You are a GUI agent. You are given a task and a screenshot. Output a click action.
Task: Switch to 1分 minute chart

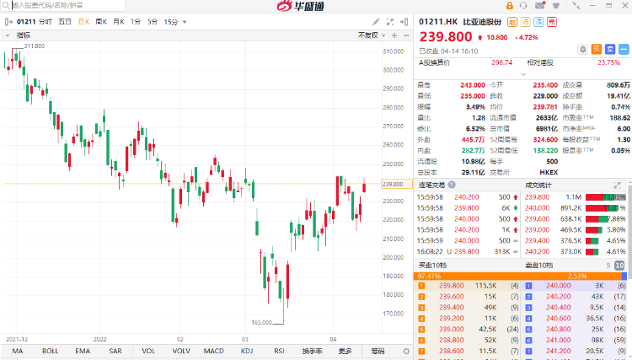coord(136,22)
